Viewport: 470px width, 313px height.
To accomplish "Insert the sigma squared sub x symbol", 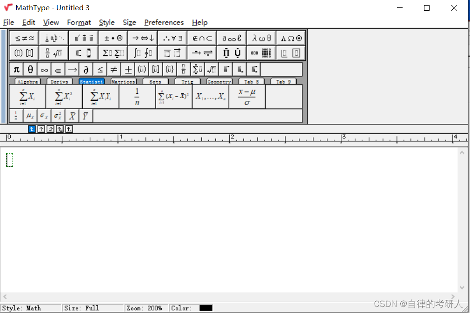I will [58, 116].
